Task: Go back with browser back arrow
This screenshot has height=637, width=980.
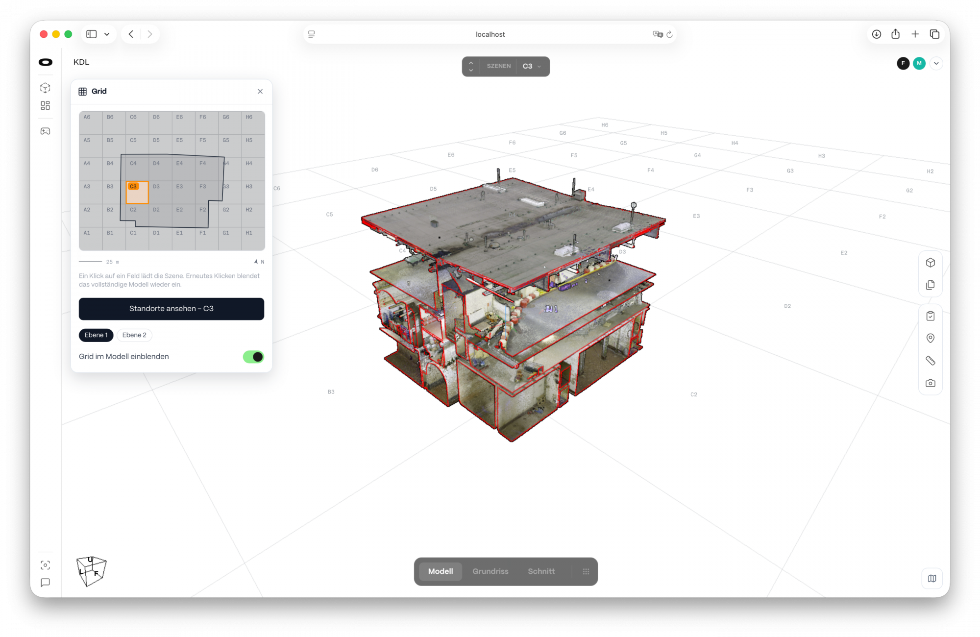Action: click(x=131, y=34)
